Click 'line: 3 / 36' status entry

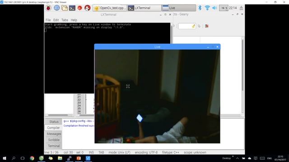pos(51,152)
